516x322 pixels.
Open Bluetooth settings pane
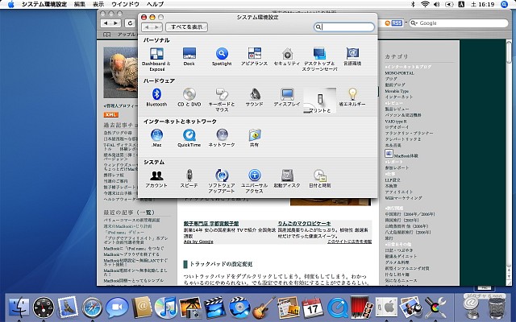(x=156, y=95)
